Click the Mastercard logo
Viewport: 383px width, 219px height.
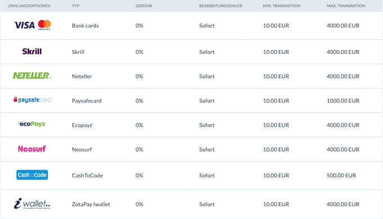pos(44,25)
